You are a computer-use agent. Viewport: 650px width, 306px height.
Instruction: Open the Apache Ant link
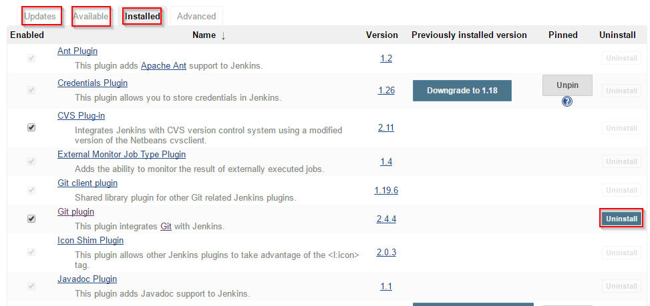pos(164,65)
